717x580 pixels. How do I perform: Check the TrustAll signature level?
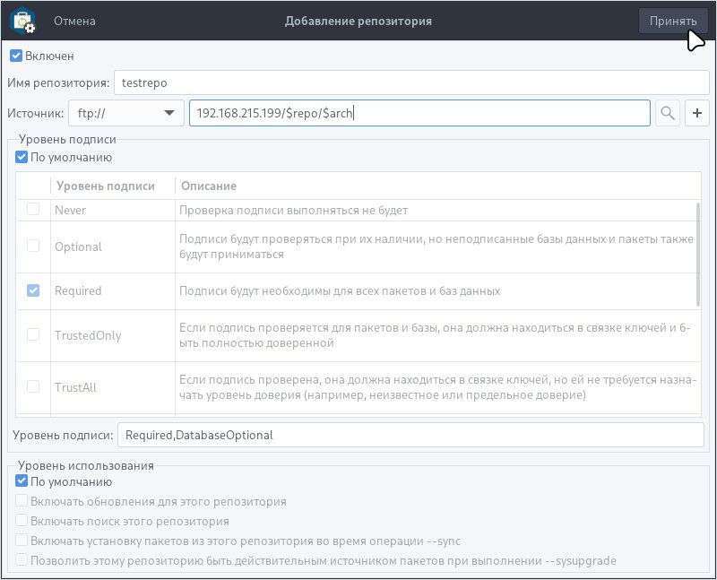coord(32,388)
